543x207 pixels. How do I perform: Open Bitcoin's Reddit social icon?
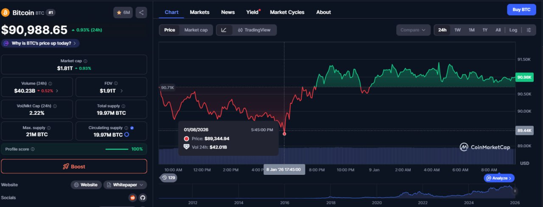132,198
